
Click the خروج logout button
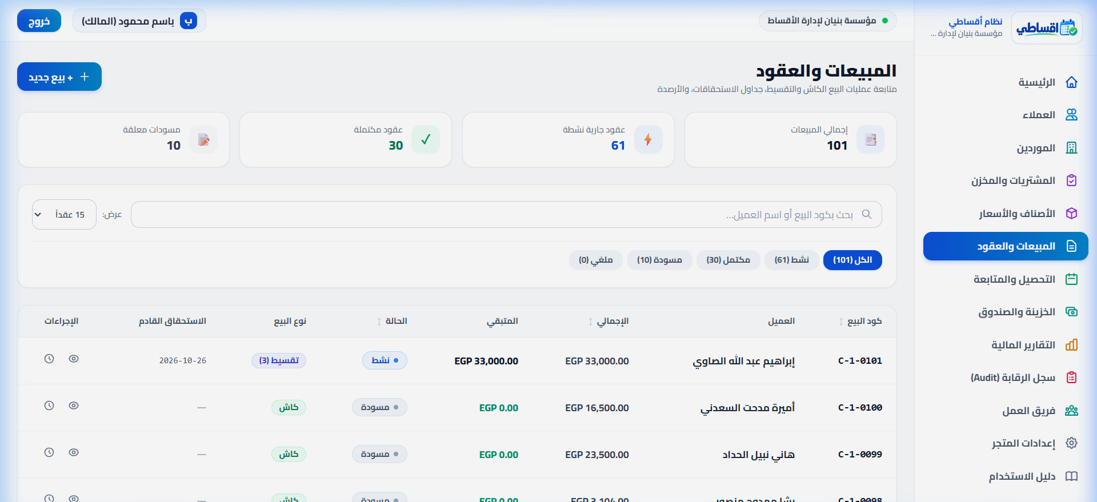39,21
